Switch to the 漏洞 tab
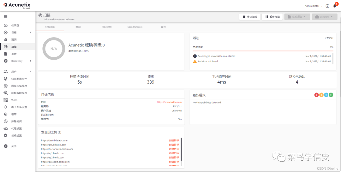 click(x=78, y=27)
